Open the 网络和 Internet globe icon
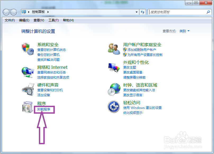This screenshot has width=214, height=154. tap(28, 72)
